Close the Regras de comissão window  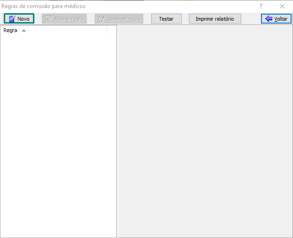[282, 6]
